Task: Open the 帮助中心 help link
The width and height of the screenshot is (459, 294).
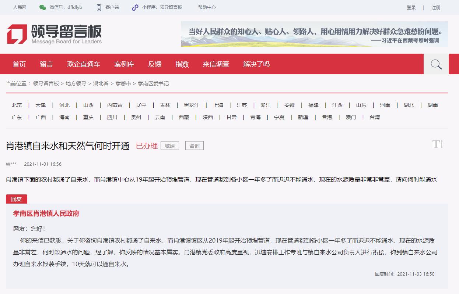Action: click(x=207, y=7)
